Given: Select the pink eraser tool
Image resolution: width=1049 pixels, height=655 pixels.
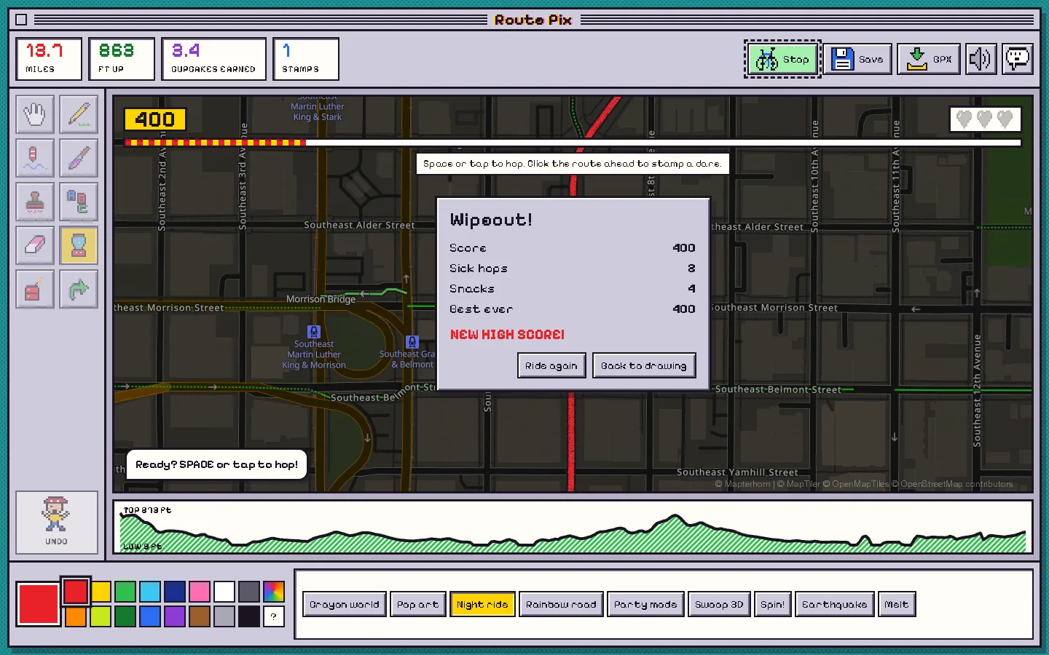Looking at the screenshot, I should click(35, 245).
